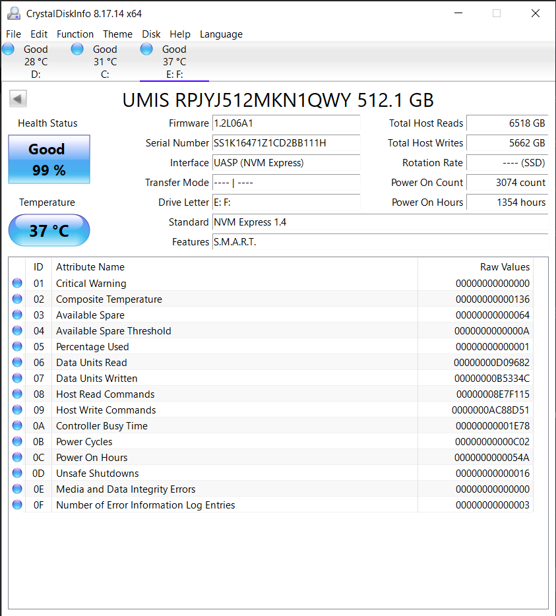Viewport: 556px width, 616px height.
Task: Click the disk title UMIS RPJYJ512MKN1QWY 512.1 GB
Action: click(278, 100)
